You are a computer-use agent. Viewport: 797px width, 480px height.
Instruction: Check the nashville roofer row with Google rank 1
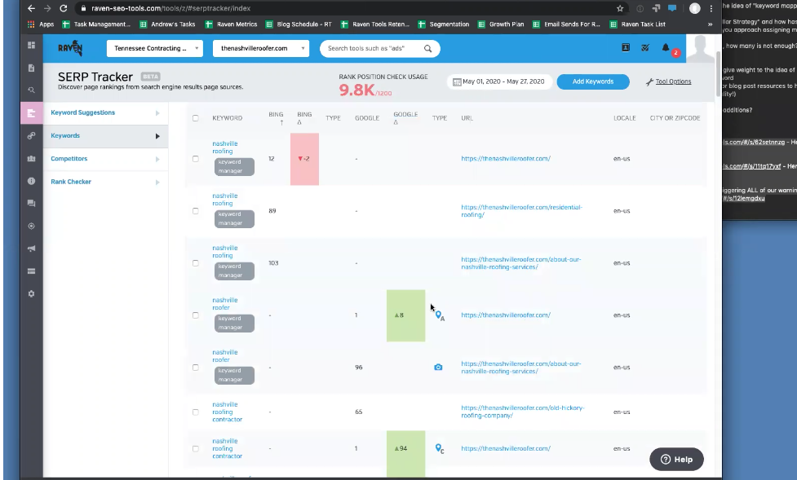click(195, 315)
